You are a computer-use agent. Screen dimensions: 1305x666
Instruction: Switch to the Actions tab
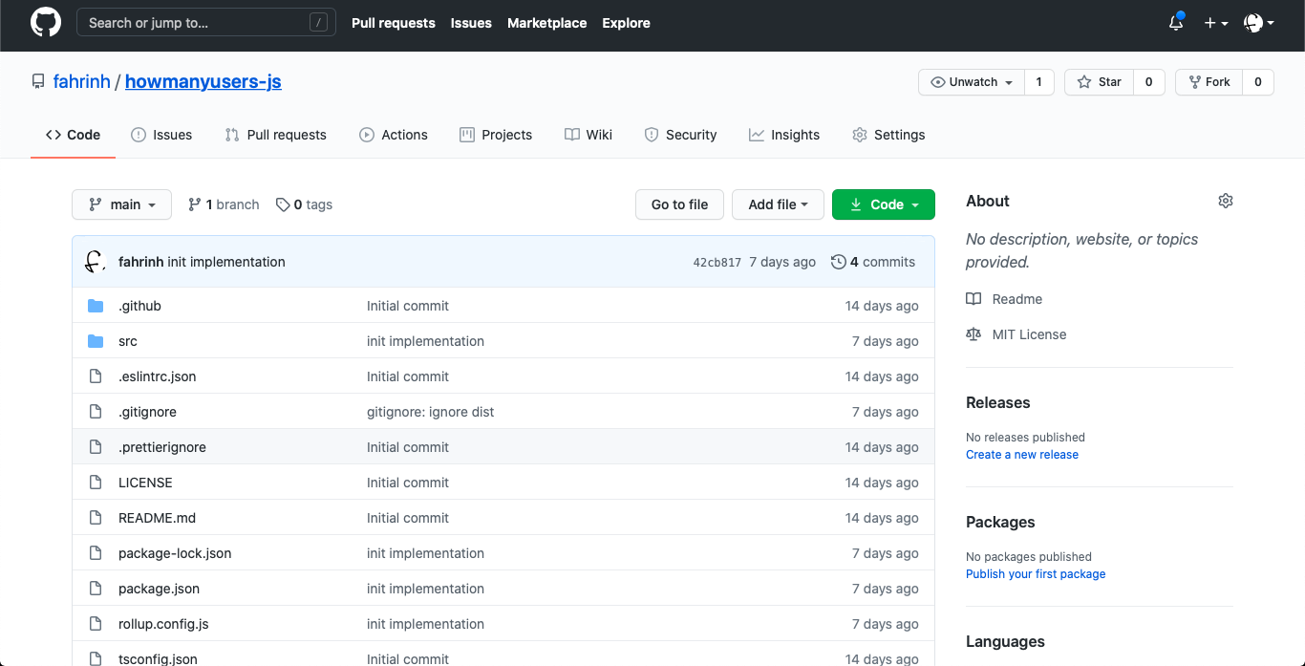394,135
